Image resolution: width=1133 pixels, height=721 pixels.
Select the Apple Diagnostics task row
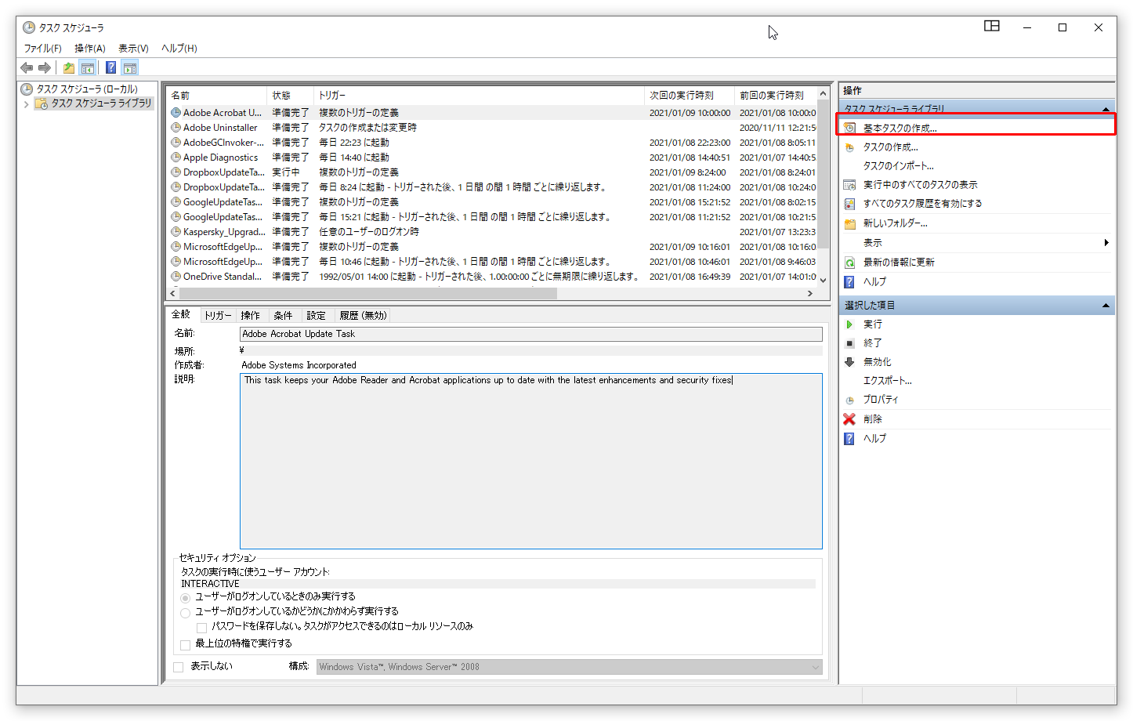pos(220,158)
